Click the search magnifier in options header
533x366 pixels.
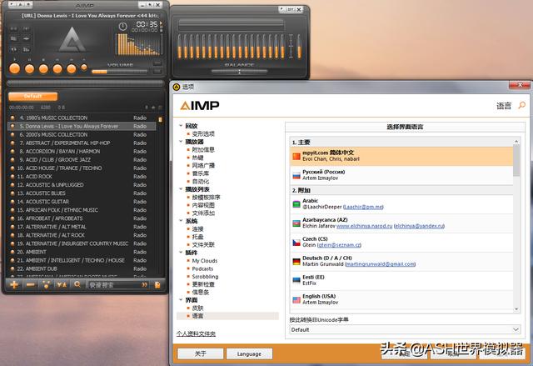(521, 105)
